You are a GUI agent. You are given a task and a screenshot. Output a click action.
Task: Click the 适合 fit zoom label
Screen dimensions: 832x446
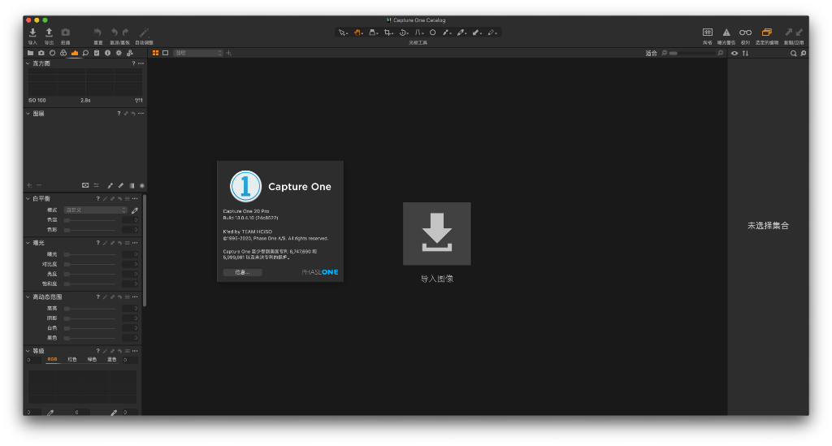(651, 53)
